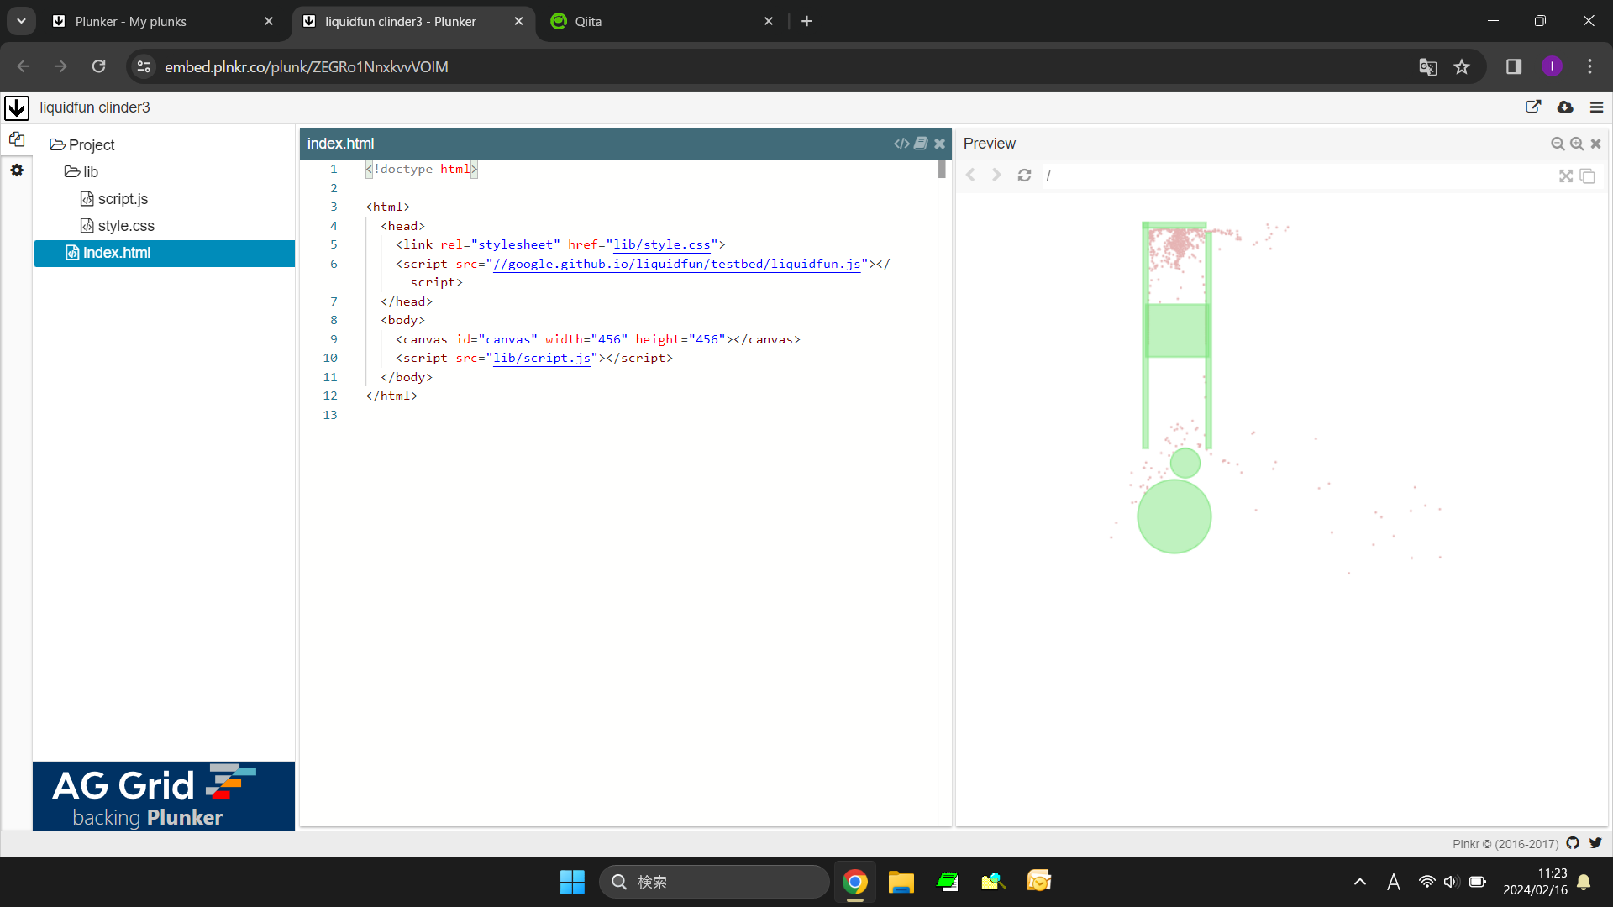The image size is (1613, 907).
Task: Open the tab search dropdown arrow
Action: coord(21,21)
